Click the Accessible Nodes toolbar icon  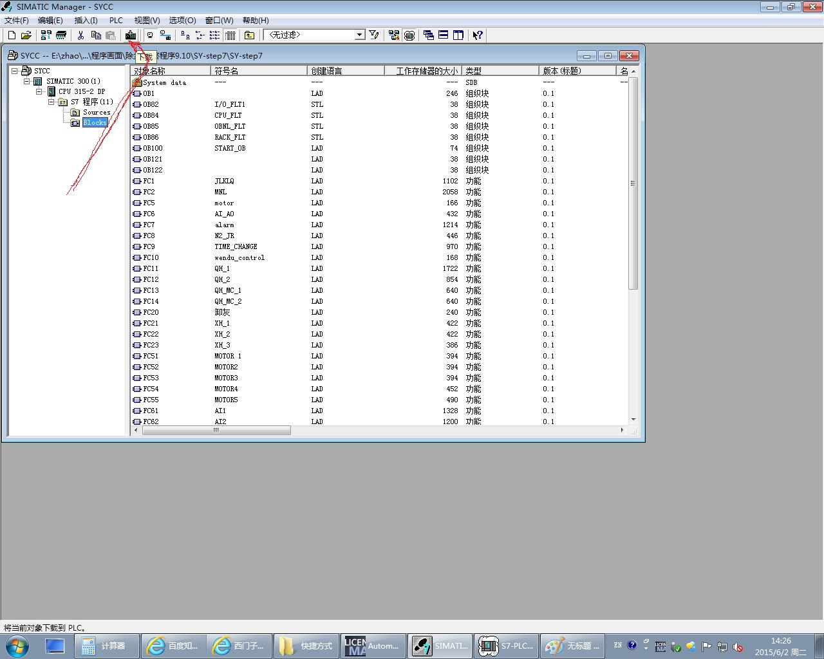(x=46, y=35)
